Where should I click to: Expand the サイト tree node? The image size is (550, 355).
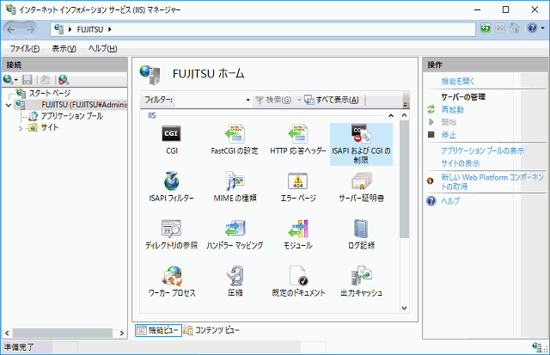(21, 128)
